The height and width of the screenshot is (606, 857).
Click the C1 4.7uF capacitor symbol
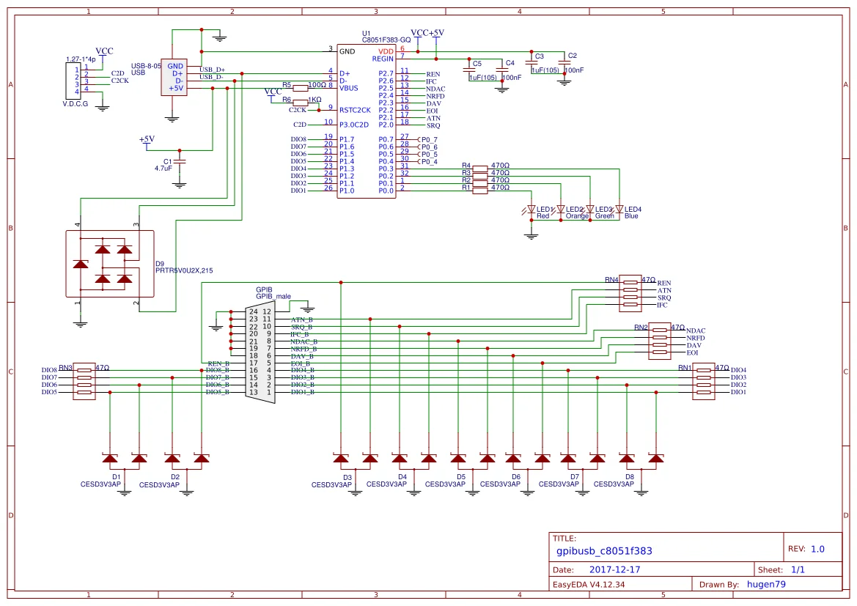click(x=180, y=161)
